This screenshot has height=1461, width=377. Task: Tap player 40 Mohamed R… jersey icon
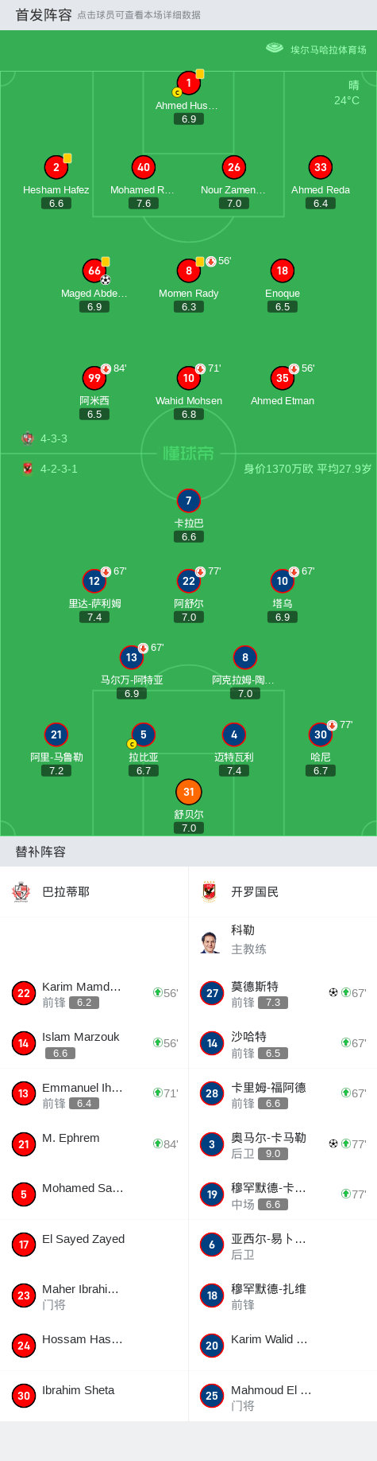[x=144, y=167]
